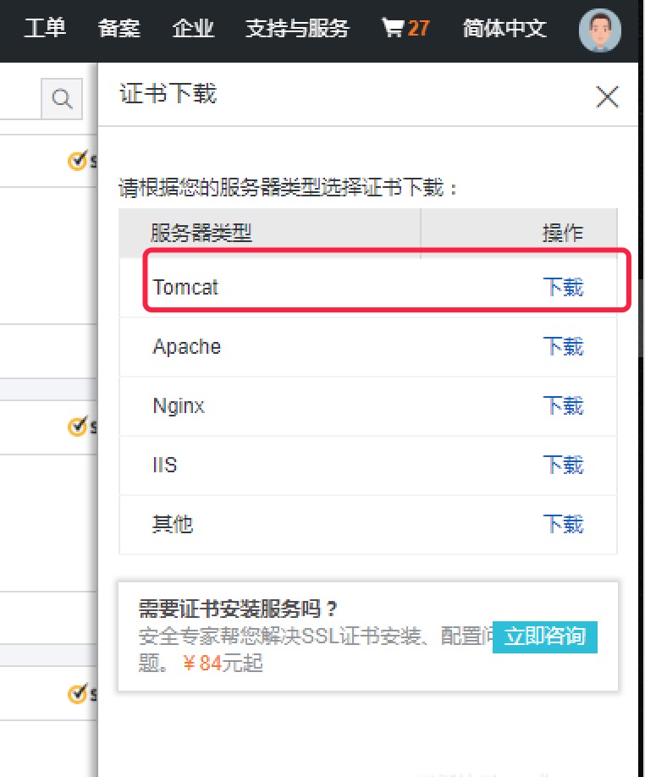This screenshot has width=645, height=777.
Task: Download the 其他 certificate
Action: click(x=563, y=524)
